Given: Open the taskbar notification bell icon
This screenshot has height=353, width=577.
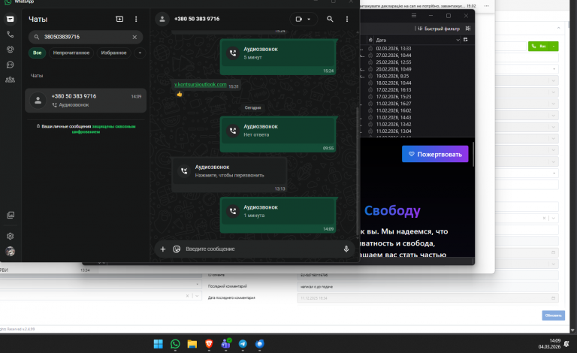Looking at the screenshot, I should click(x=566, y=344).
